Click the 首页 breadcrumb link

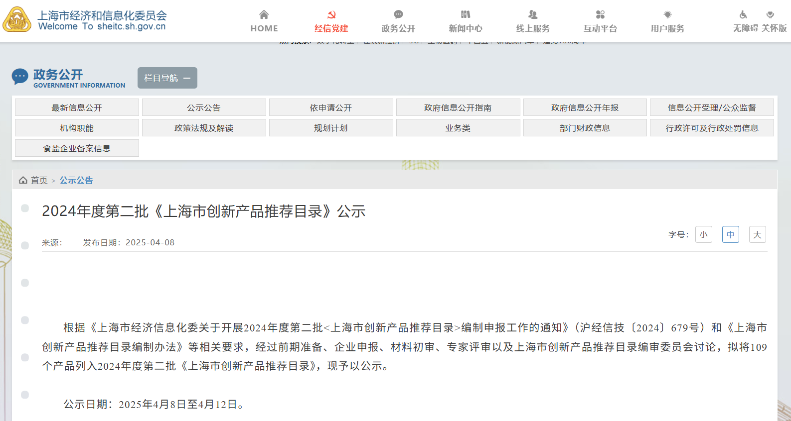tap(39, 180)
